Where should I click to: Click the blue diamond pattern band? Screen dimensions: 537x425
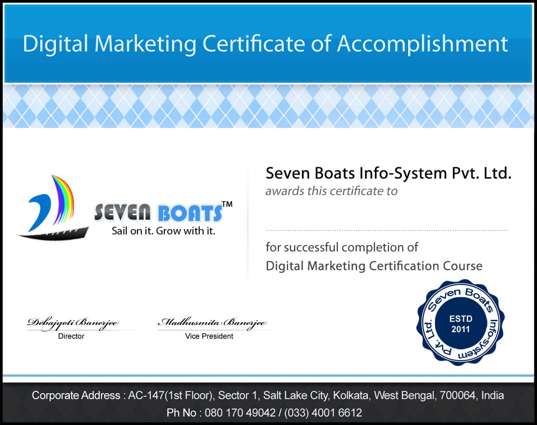pyautogui.click(x=268, y=106)
